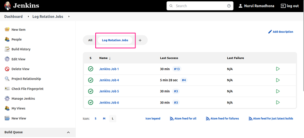Open build #13 of Jenkins Job 1
Viewport: 304px width, 138px height.
pos(177,69)
